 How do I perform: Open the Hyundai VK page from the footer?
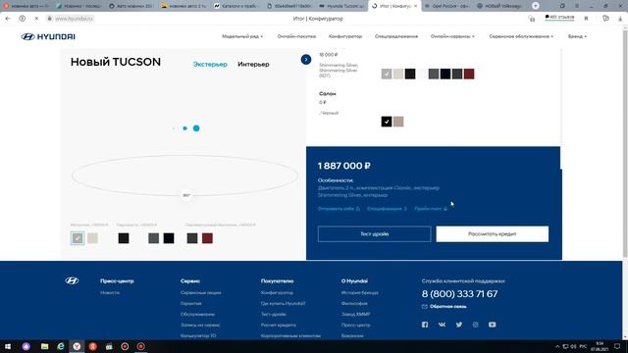442,325
